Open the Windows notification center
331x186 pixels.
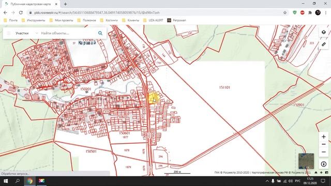coord(323,181)
